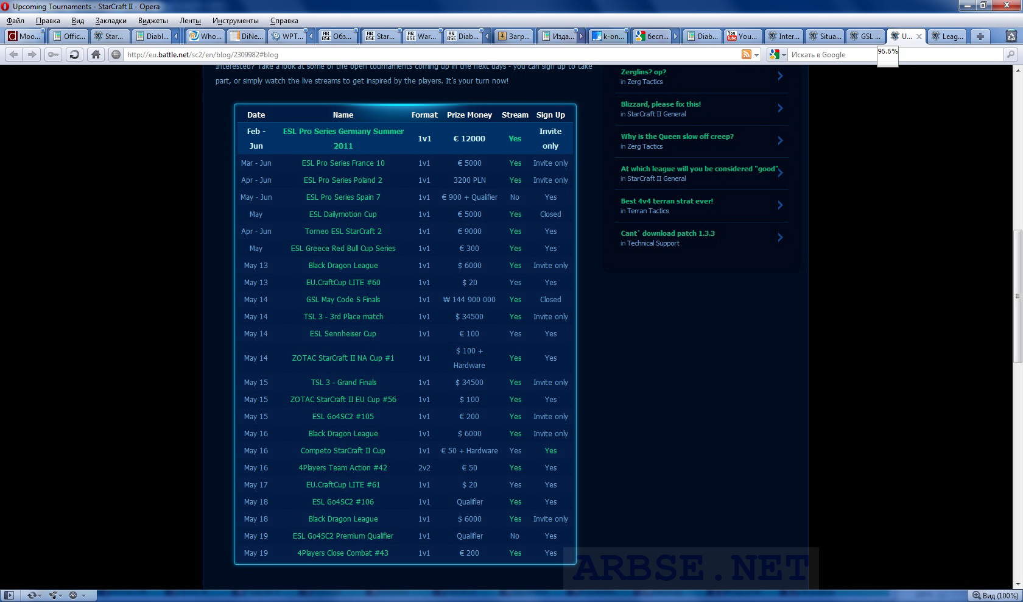Click 'Yes' stream cell for ESL Dailymotion Cup
1023x602 pixels.
pyautogui.click(x=515, y=214)
